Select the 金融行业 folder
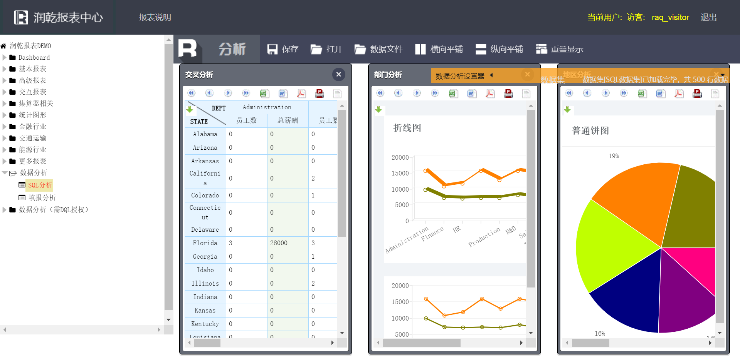 click(x=33, y=127)
